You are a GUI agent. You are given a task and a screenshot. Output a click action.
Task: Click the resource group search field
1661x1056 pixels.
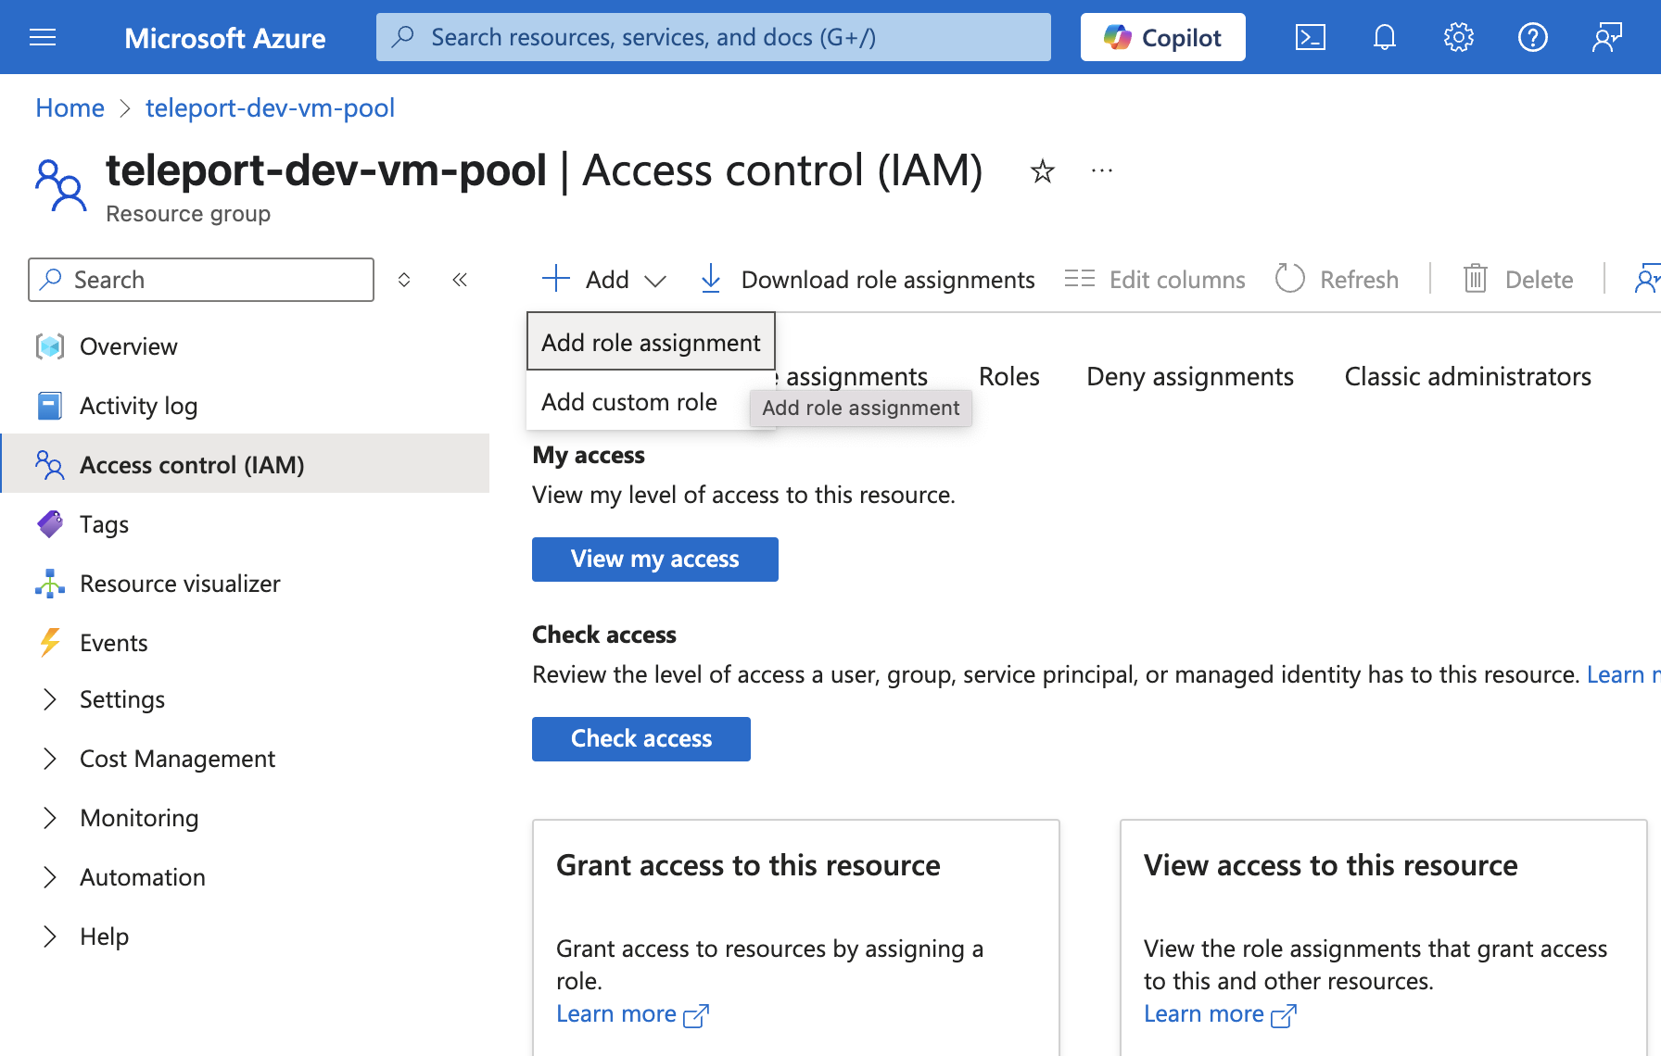coord(200,279)
